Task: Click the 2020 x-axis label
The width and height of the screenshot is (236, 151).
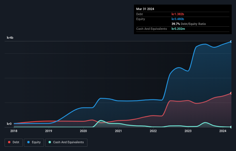Action: [x=83, y=131]
